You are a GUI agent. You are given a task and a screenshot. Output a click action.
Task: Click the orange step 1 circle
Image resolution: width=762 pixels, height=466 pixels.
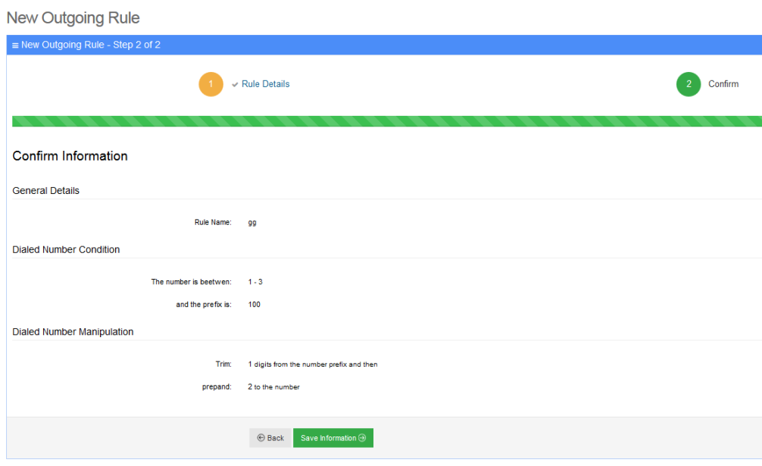(211, 84)
